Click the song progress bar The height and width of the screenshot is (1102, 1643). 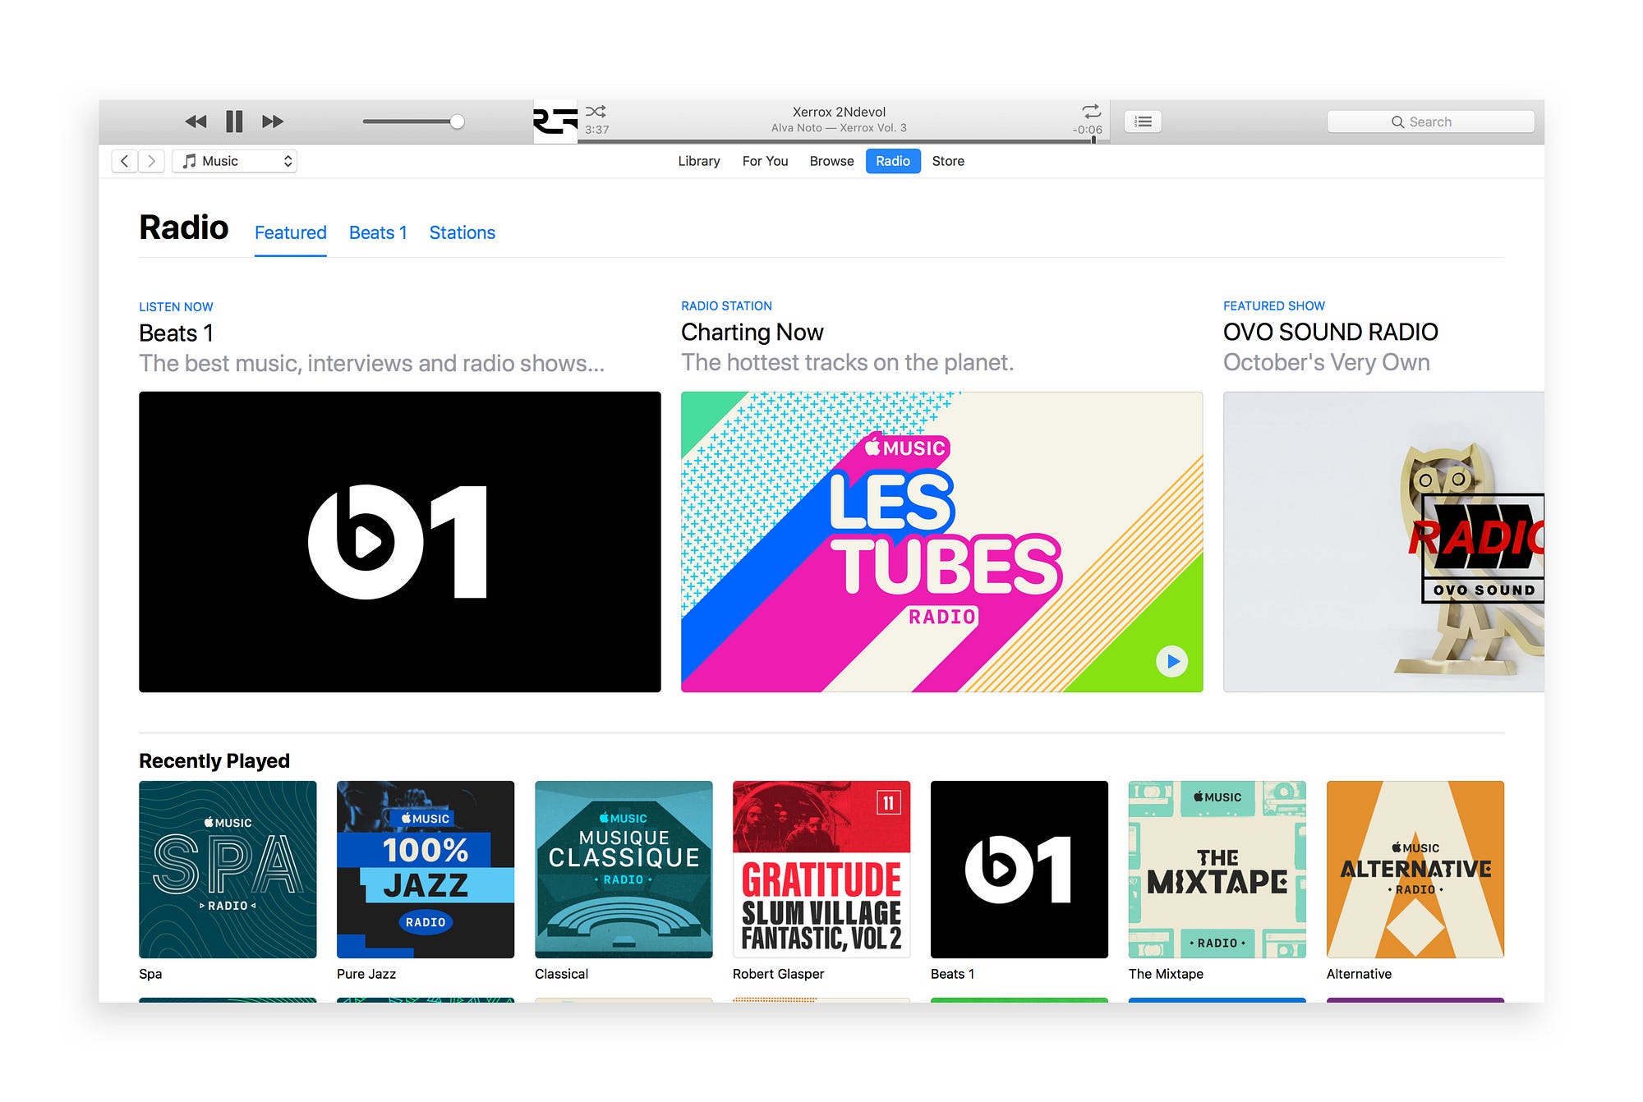coord(844,141)
